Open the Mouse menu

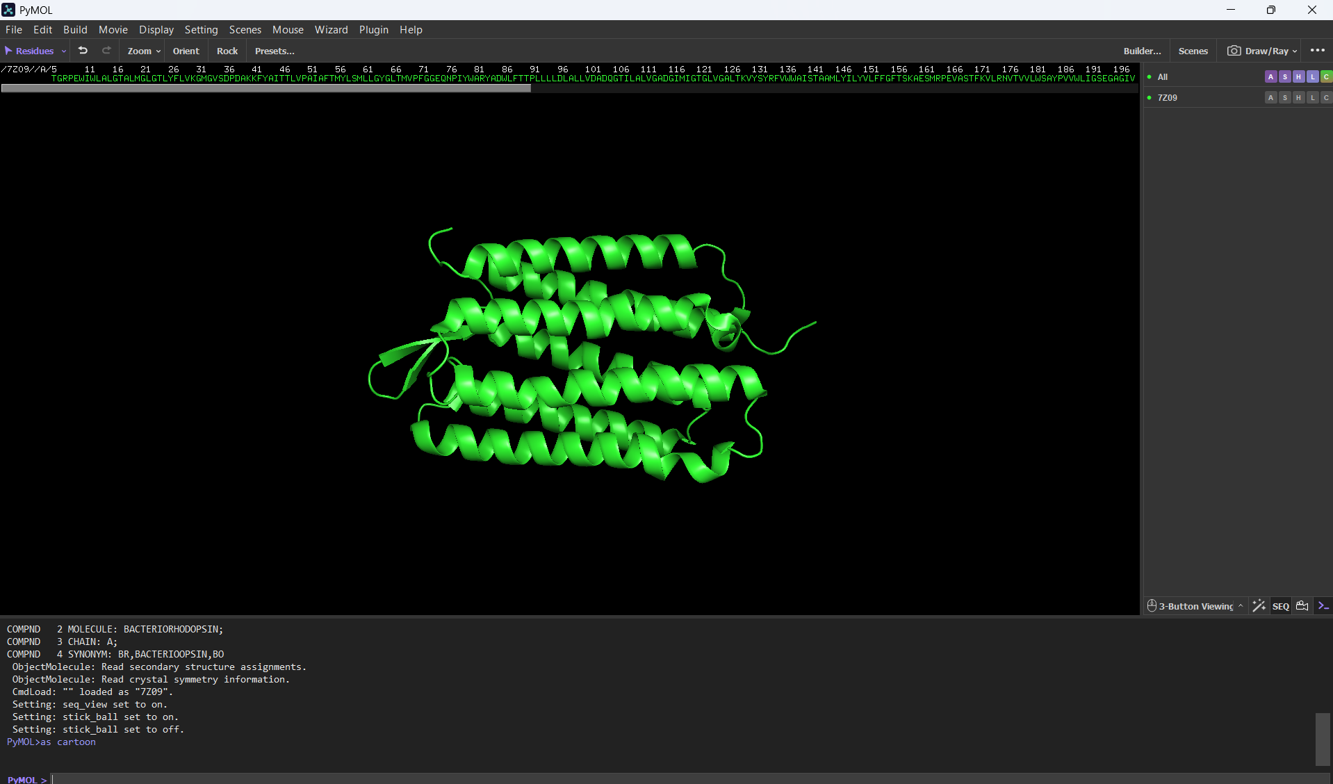[x=288, y=30]
